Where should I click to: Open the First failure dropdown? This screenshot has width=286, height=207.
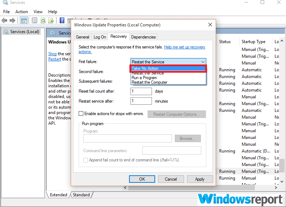[x=168, y=62]
